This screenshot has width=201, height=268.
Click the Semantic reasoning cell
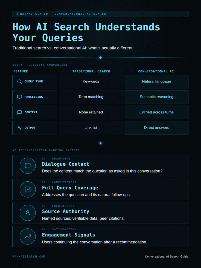click(157, 97)
